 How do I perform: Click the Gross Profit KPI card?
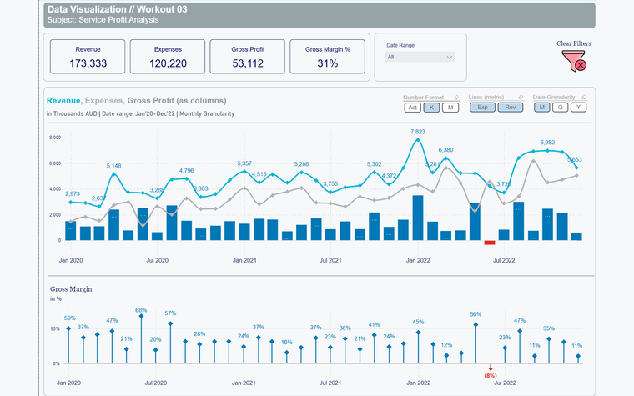248,57
